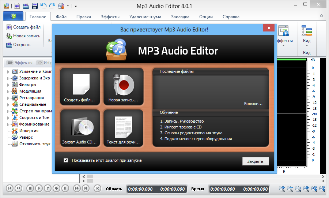Click the Захват Audio CD… tile
The height and width of the screenshot is (198, 329).
80,128
